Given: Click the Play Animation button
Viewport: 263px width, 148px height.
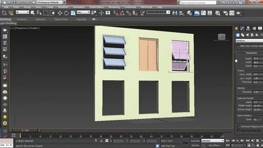Looking at the screenshot, I should coord(238,141).
